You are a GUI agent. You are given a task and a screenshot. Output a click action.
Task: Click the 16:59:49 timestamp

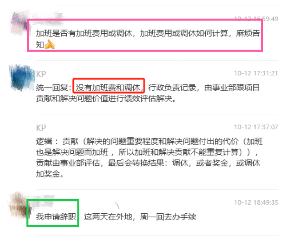[x=256, y=19]
